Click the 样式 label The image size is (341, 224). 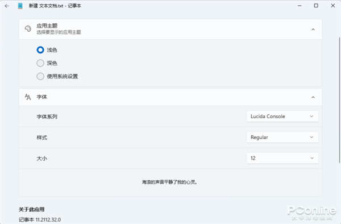[41, 138]
